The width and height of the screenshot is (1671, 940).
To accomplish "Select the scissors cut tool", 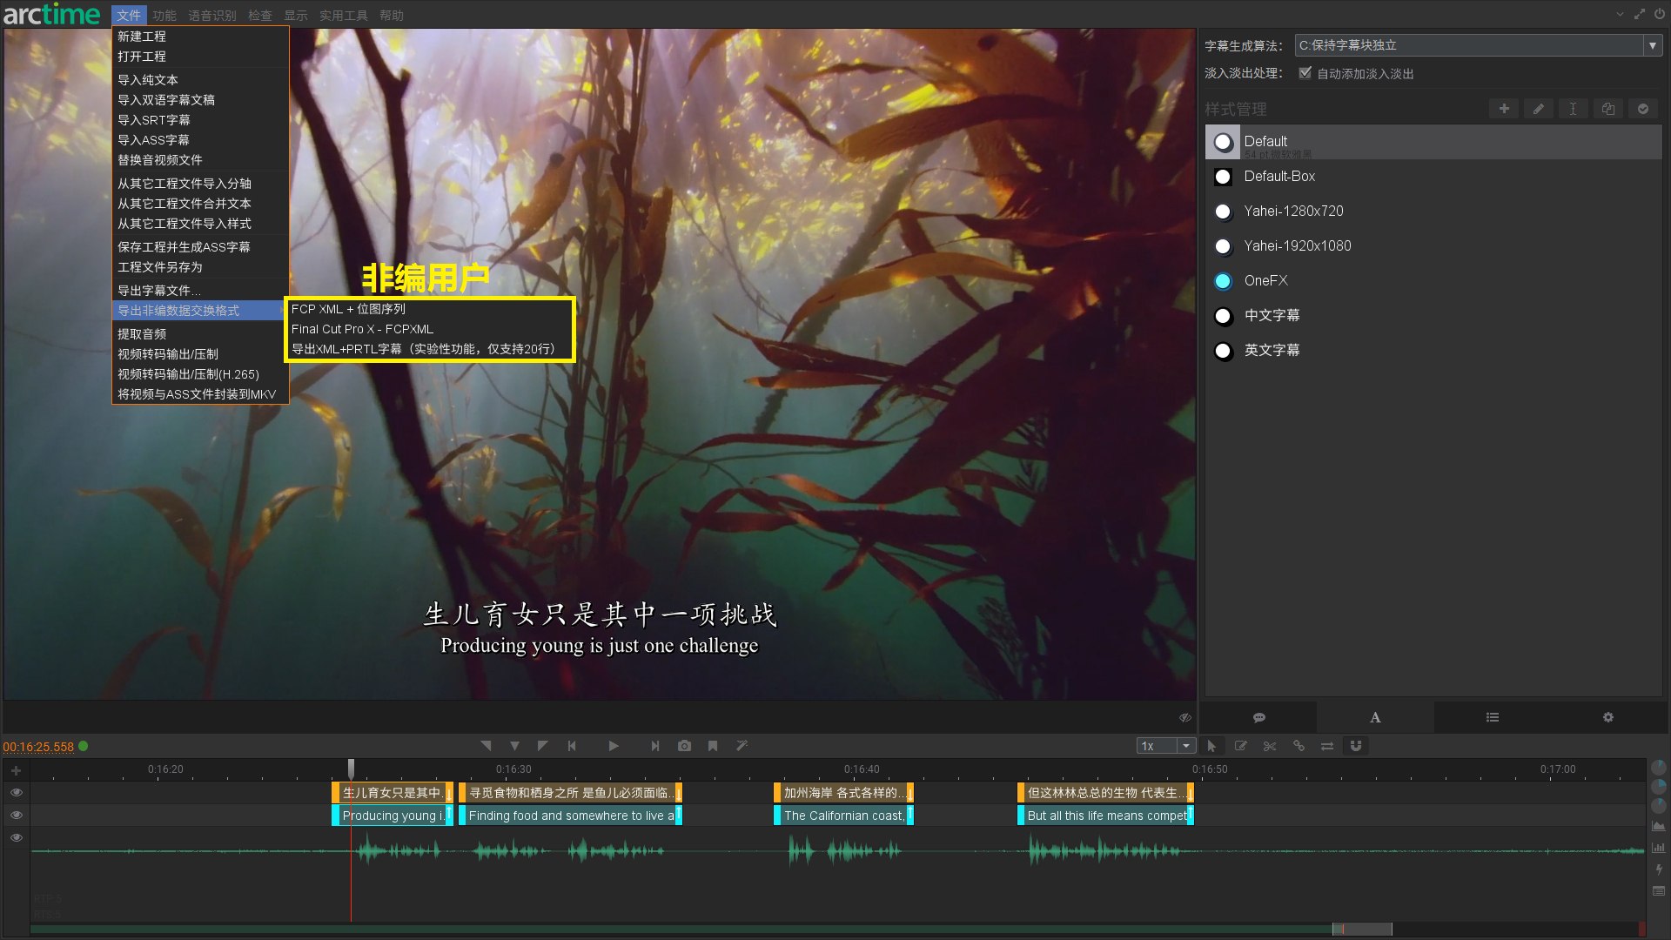I will coord(1270,746).
